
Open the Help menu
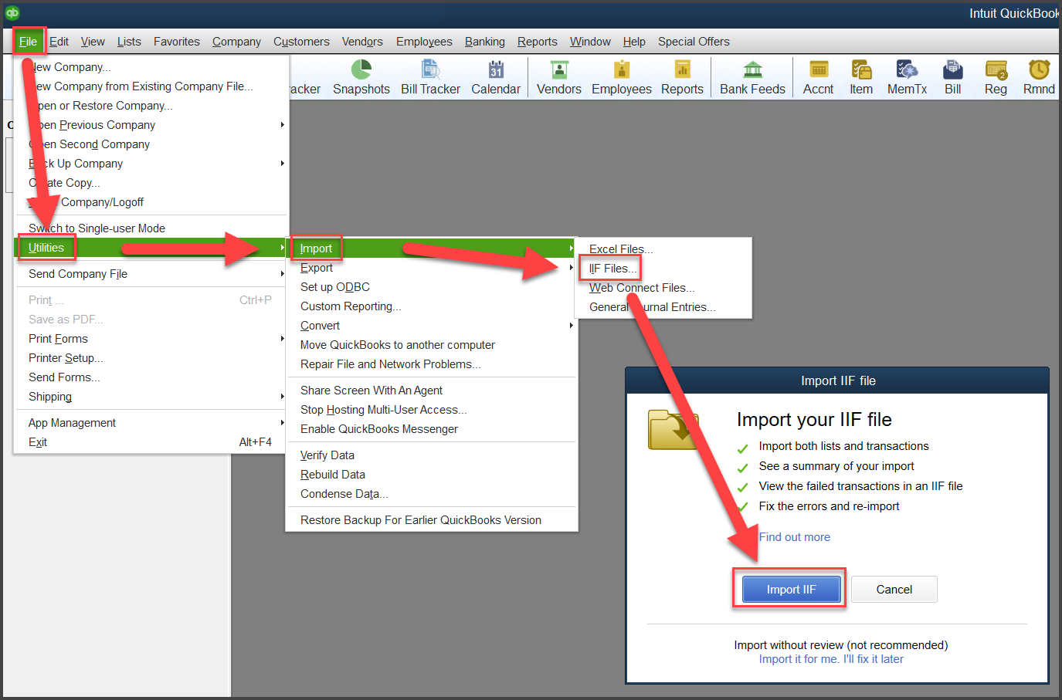[x=634, y=42]
